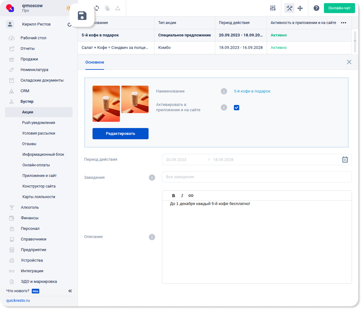Open the Заведения selection field
The image size is (361, 309).
(x=257, y=177)
